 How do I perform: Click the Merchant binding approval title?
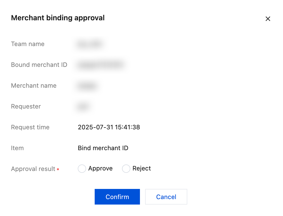[x=58, y=18]
